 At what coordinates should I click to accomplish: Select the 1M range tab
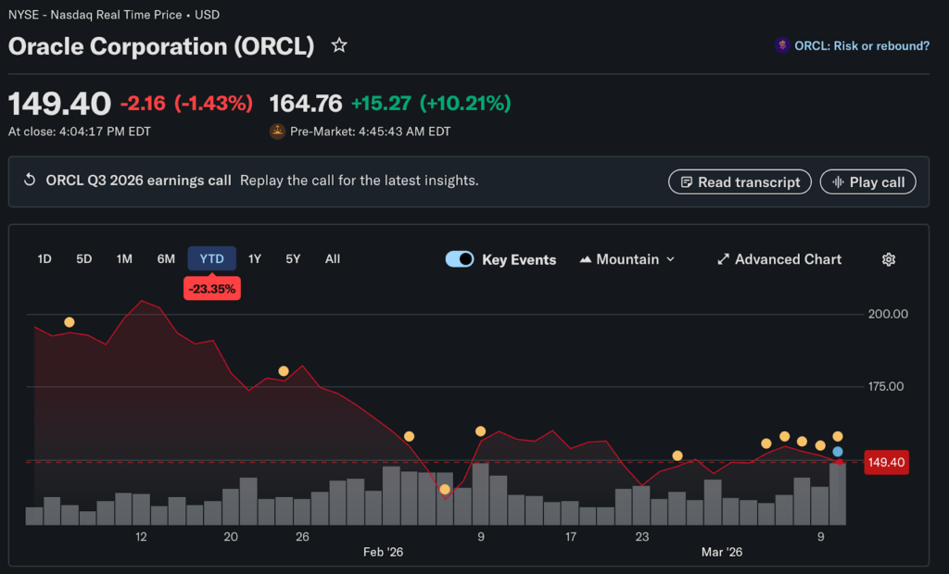[x=124, y=259]
